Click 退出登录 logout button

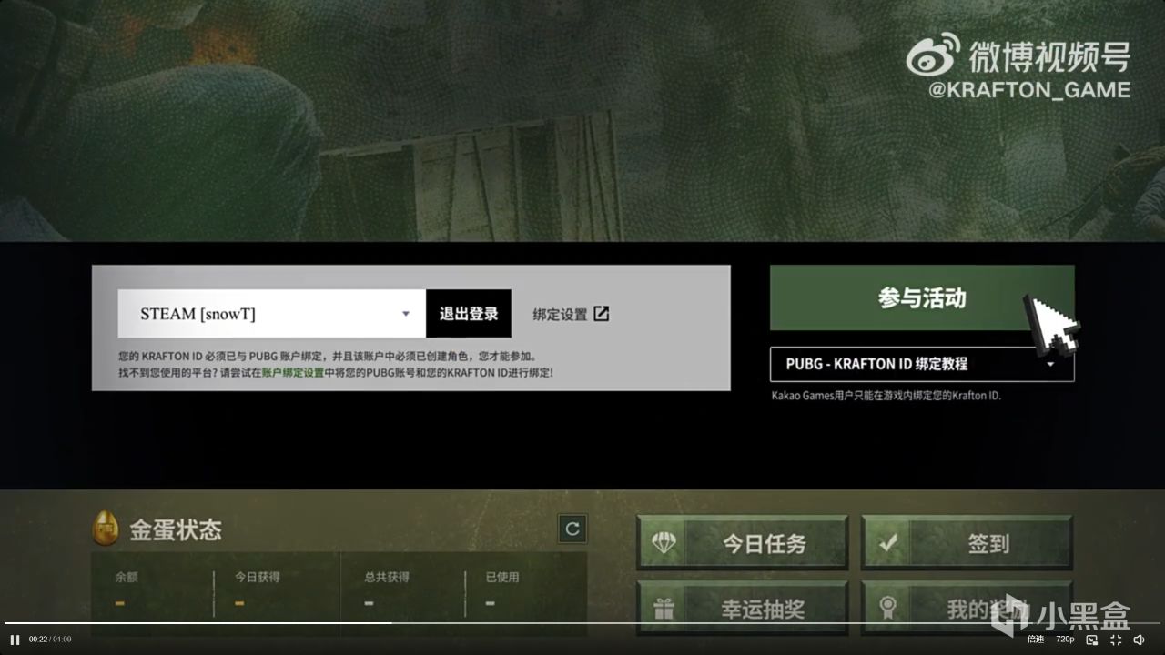(x=469, y=314)
